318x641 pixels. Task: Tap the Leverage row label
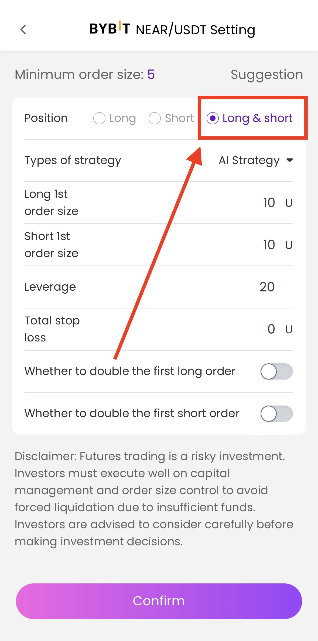(50, 287)
